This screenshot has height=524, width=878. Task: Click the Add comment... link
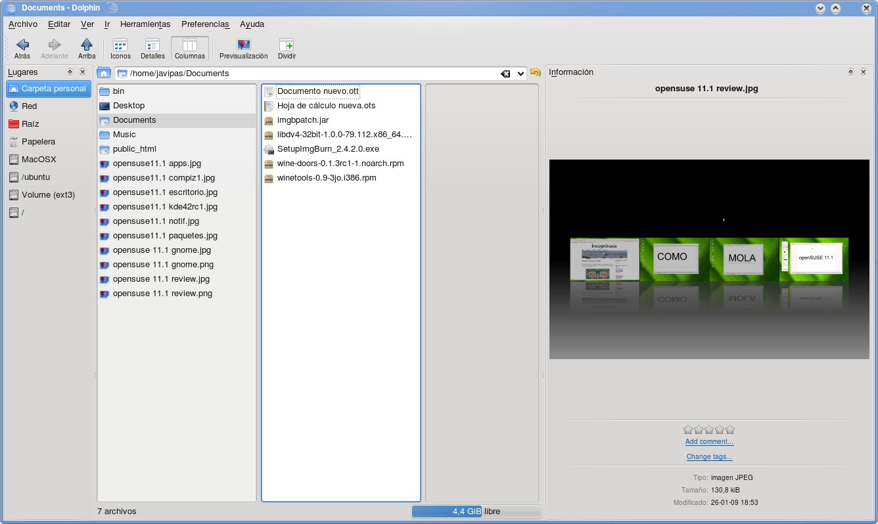pos(709,442)
